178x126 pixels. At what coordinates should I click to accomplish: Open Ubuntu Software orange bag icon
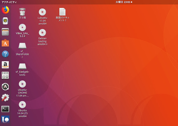(x=5, y=43)
